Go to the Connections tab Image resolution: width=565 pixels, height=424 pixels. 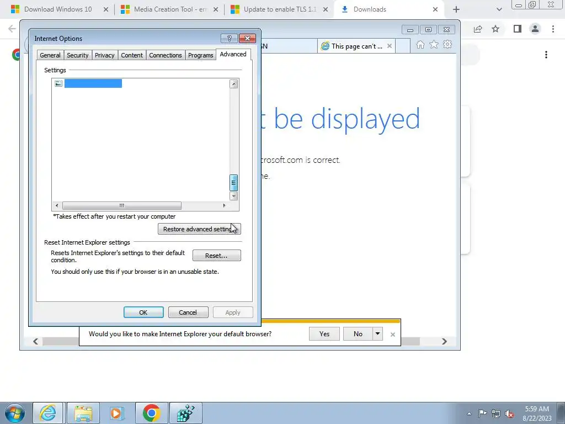coord(166,55)
